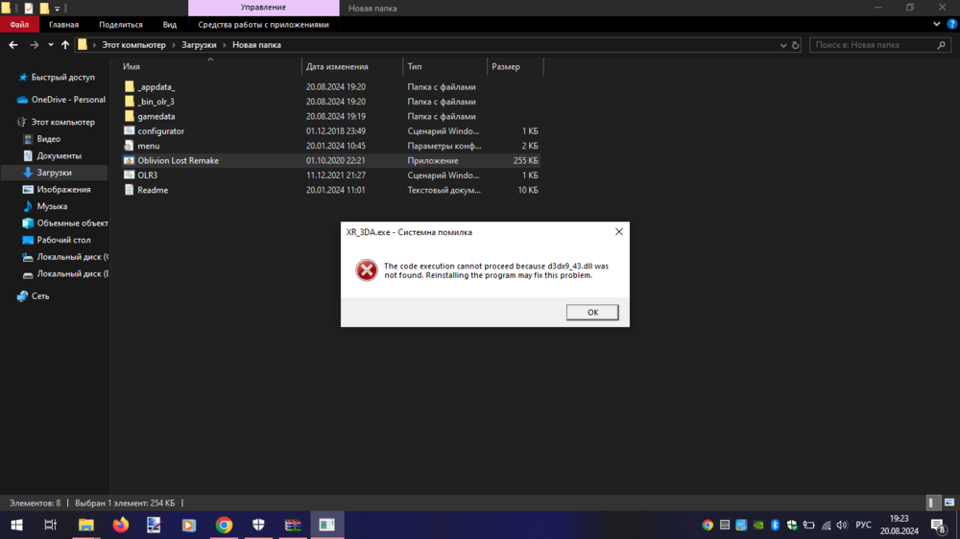Open Документы in navigation pane
The width and height of the screenshot is (960, 539).
tap(59, 156)
